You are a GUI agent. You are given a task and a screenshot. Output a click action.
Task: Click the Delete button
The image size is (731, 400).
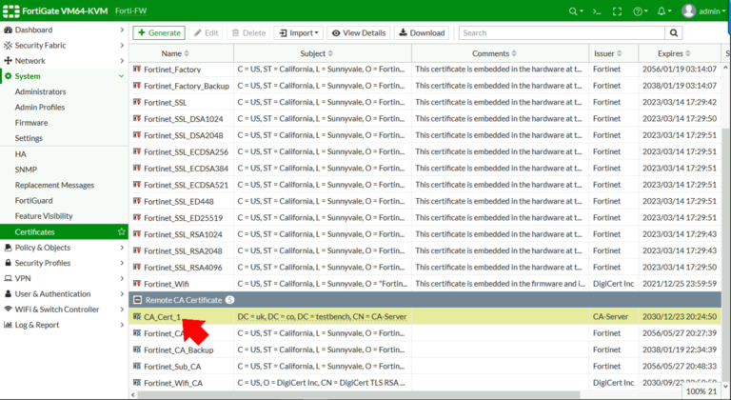(x=248, y=32)
